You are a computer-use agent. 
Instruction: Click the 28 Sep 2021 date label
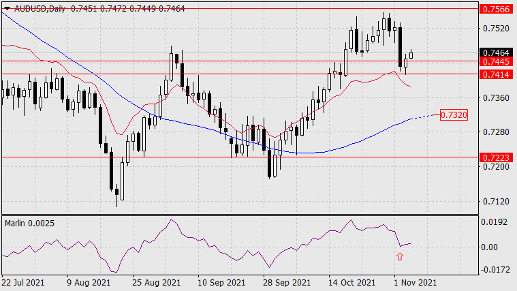click(287, 283)
